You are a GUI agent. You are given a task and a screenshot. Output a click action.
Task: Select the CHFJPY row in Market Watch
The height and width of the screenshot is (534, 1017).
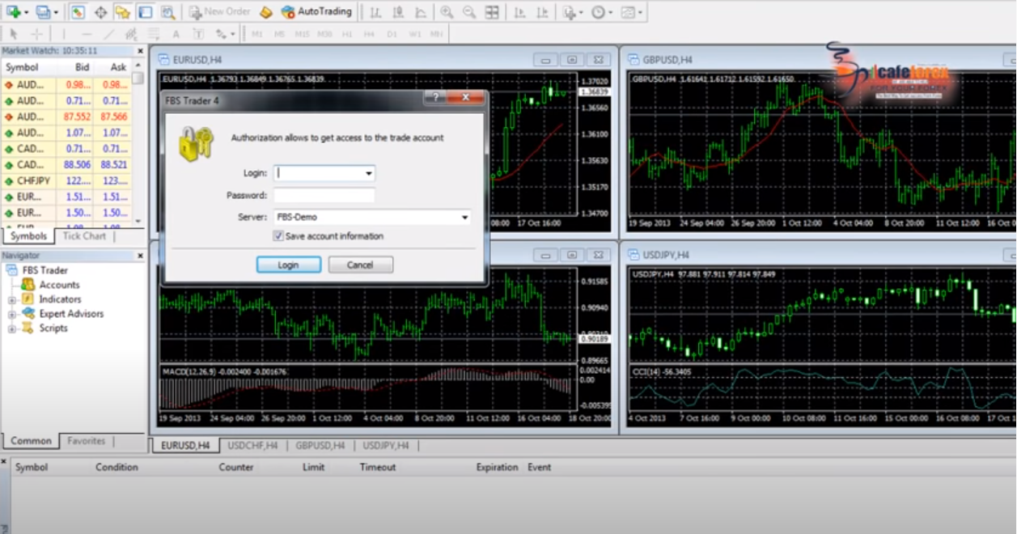(x=66, y=181)
